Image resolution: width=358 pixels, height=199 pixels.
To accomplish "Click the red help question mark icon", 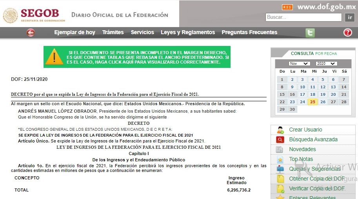I will (x=347, y=33).
